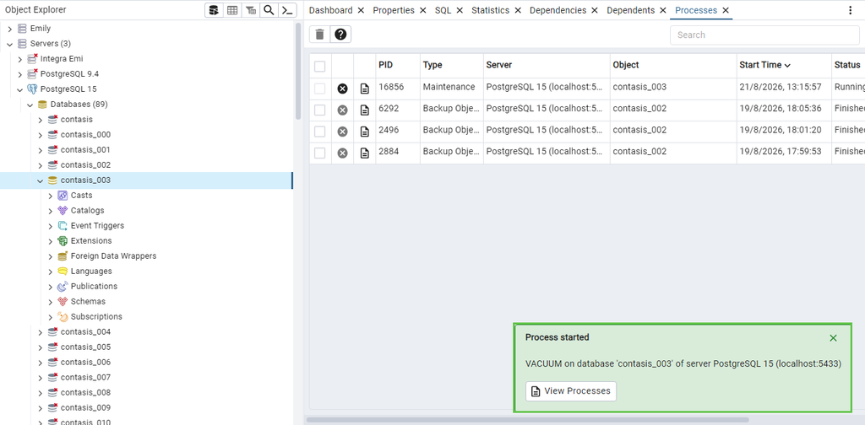Screen dimensions: 865x425
Task: View log document icon for PID 6292
Action: point(365,110)
